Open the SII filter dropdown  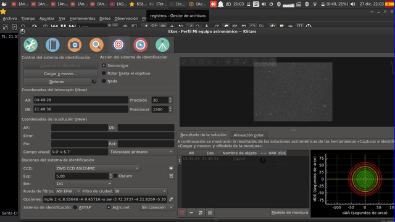coord(140,191)
